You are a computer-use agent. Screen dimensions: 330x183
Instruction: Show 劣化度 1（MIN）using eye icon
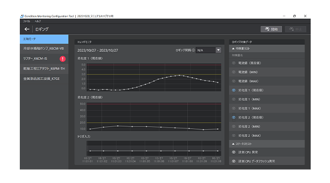(233, 99)
